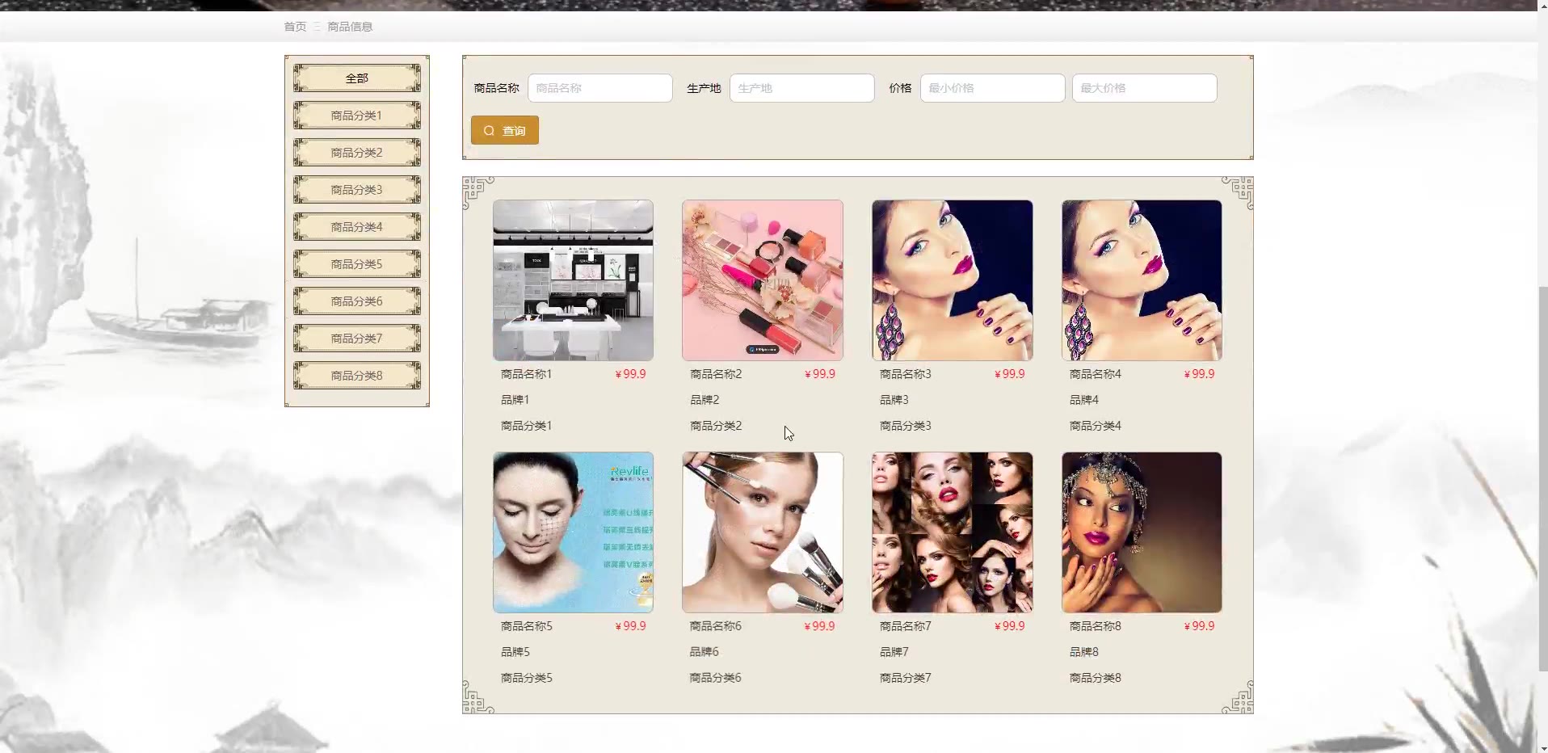The height and width of the screenshot is (753, 1548).
Task: Click brand text 品牌7
Action: (x=894, y=652)
